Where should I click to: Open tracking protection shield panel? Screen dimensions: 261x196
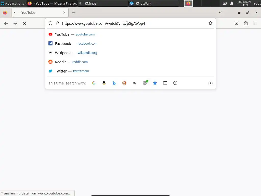[x=50, y=23]
